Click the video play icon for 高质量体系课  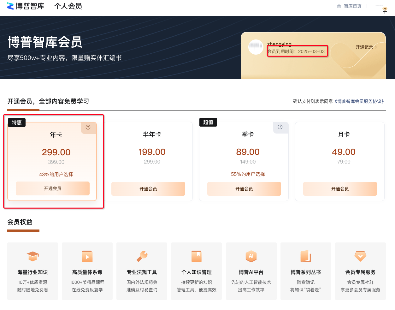click(87, 256)
